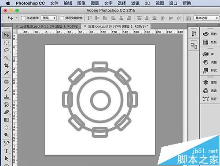Select the Eraser tool

7,112
